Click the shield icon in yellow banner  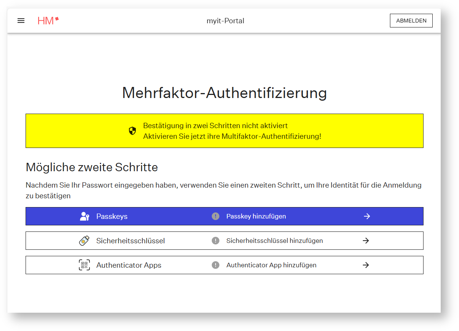[132, 131]
